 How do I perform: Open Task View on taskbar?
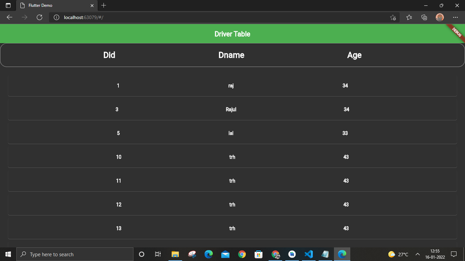[x=158, y=254]
